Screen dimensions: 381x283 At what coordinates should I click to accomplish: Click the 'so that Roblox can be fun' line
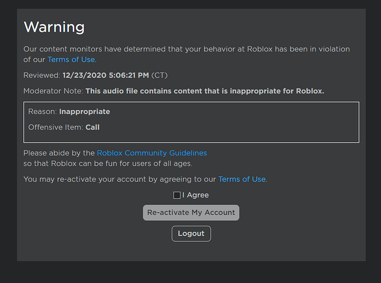[108, 164]
